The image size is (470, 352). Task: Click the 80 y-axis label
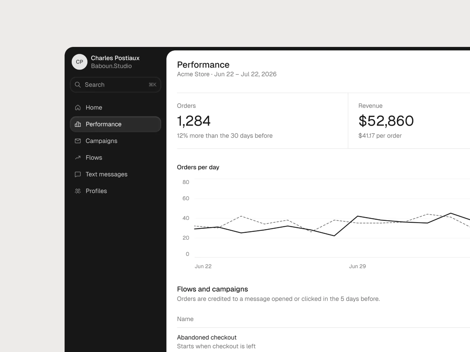[x=186, y=182]
